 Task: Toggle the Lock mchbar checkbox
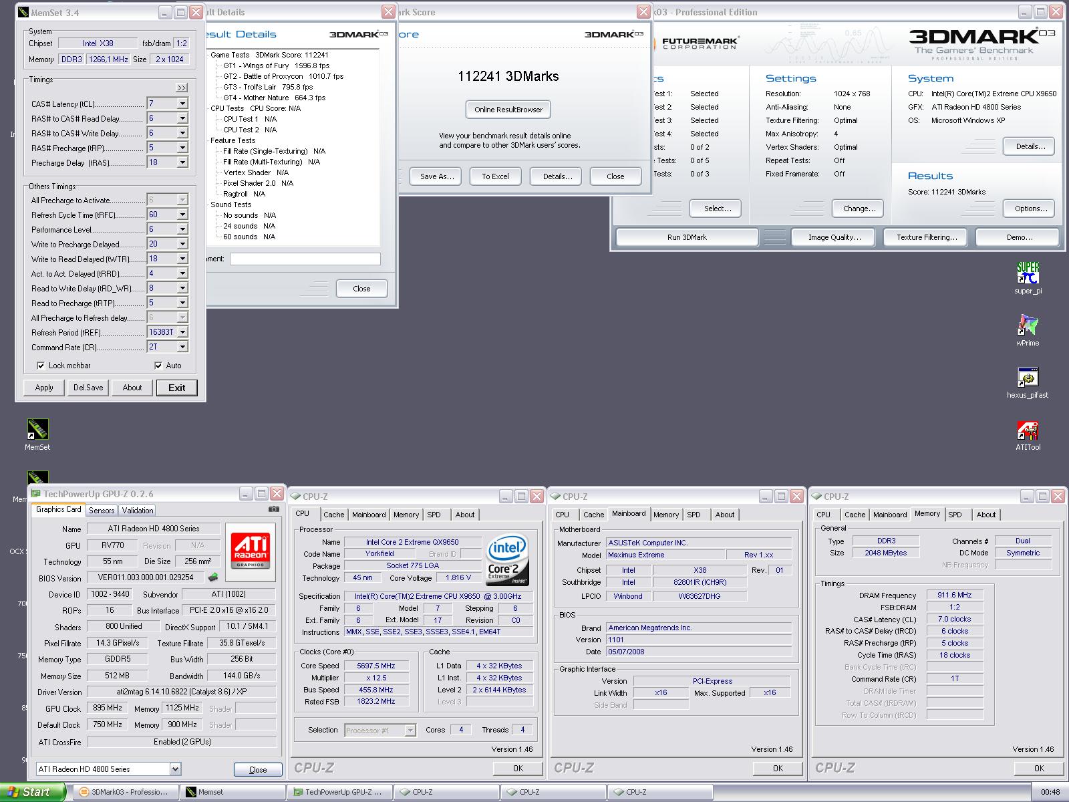click(x=41, y=366)
